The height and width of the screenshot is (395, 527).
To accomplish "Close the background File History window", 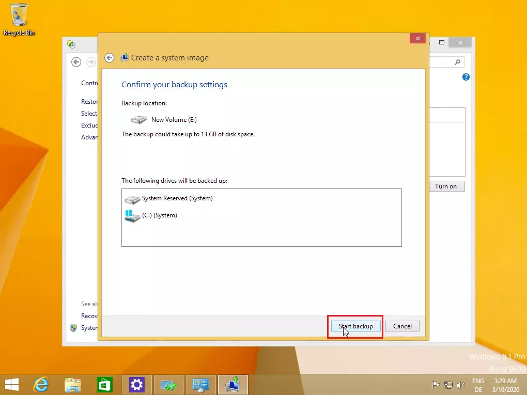I will [x=460, y=42].
